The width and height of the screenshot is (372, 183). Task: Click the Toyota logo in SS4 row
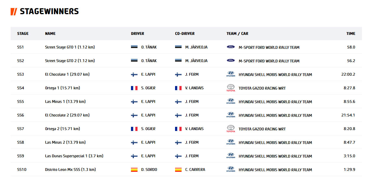click(x=231, y=88)
